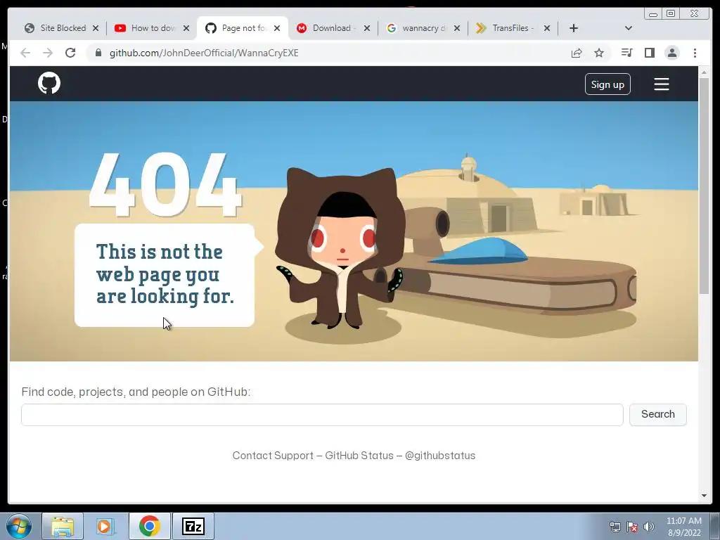Open Windows Explorer from the taskbar
The width and height of the screenshot is (720, 540).
pyautogui.click(x=63, y=526)
